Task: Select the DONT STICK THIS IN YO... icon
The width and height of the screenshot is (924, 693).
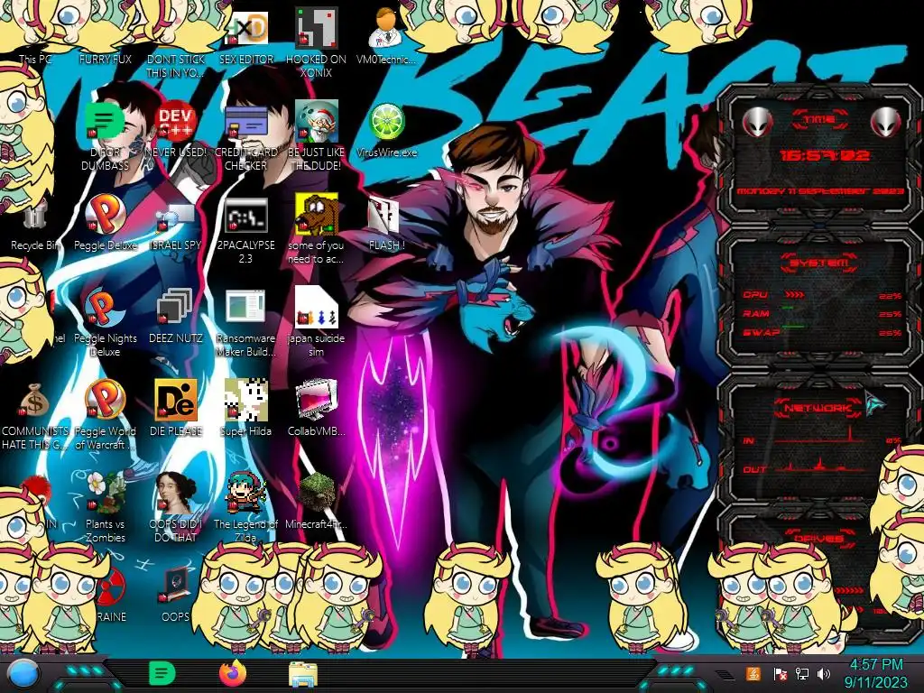Action: [176, 65]
